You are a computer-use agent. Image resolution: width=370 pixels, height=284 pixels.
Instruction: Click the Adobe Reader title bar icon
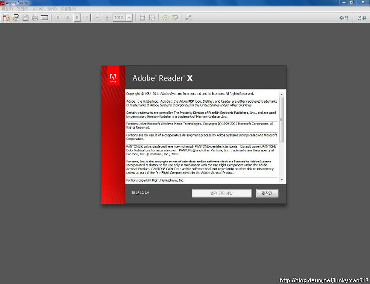(2, 3)
